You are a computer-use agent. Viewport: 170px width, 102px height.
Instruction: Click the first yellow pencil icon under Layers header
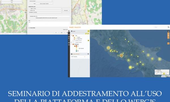[86, 34]
